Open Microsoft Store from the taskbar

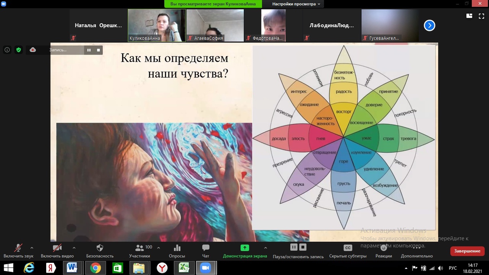pos(117,268)
